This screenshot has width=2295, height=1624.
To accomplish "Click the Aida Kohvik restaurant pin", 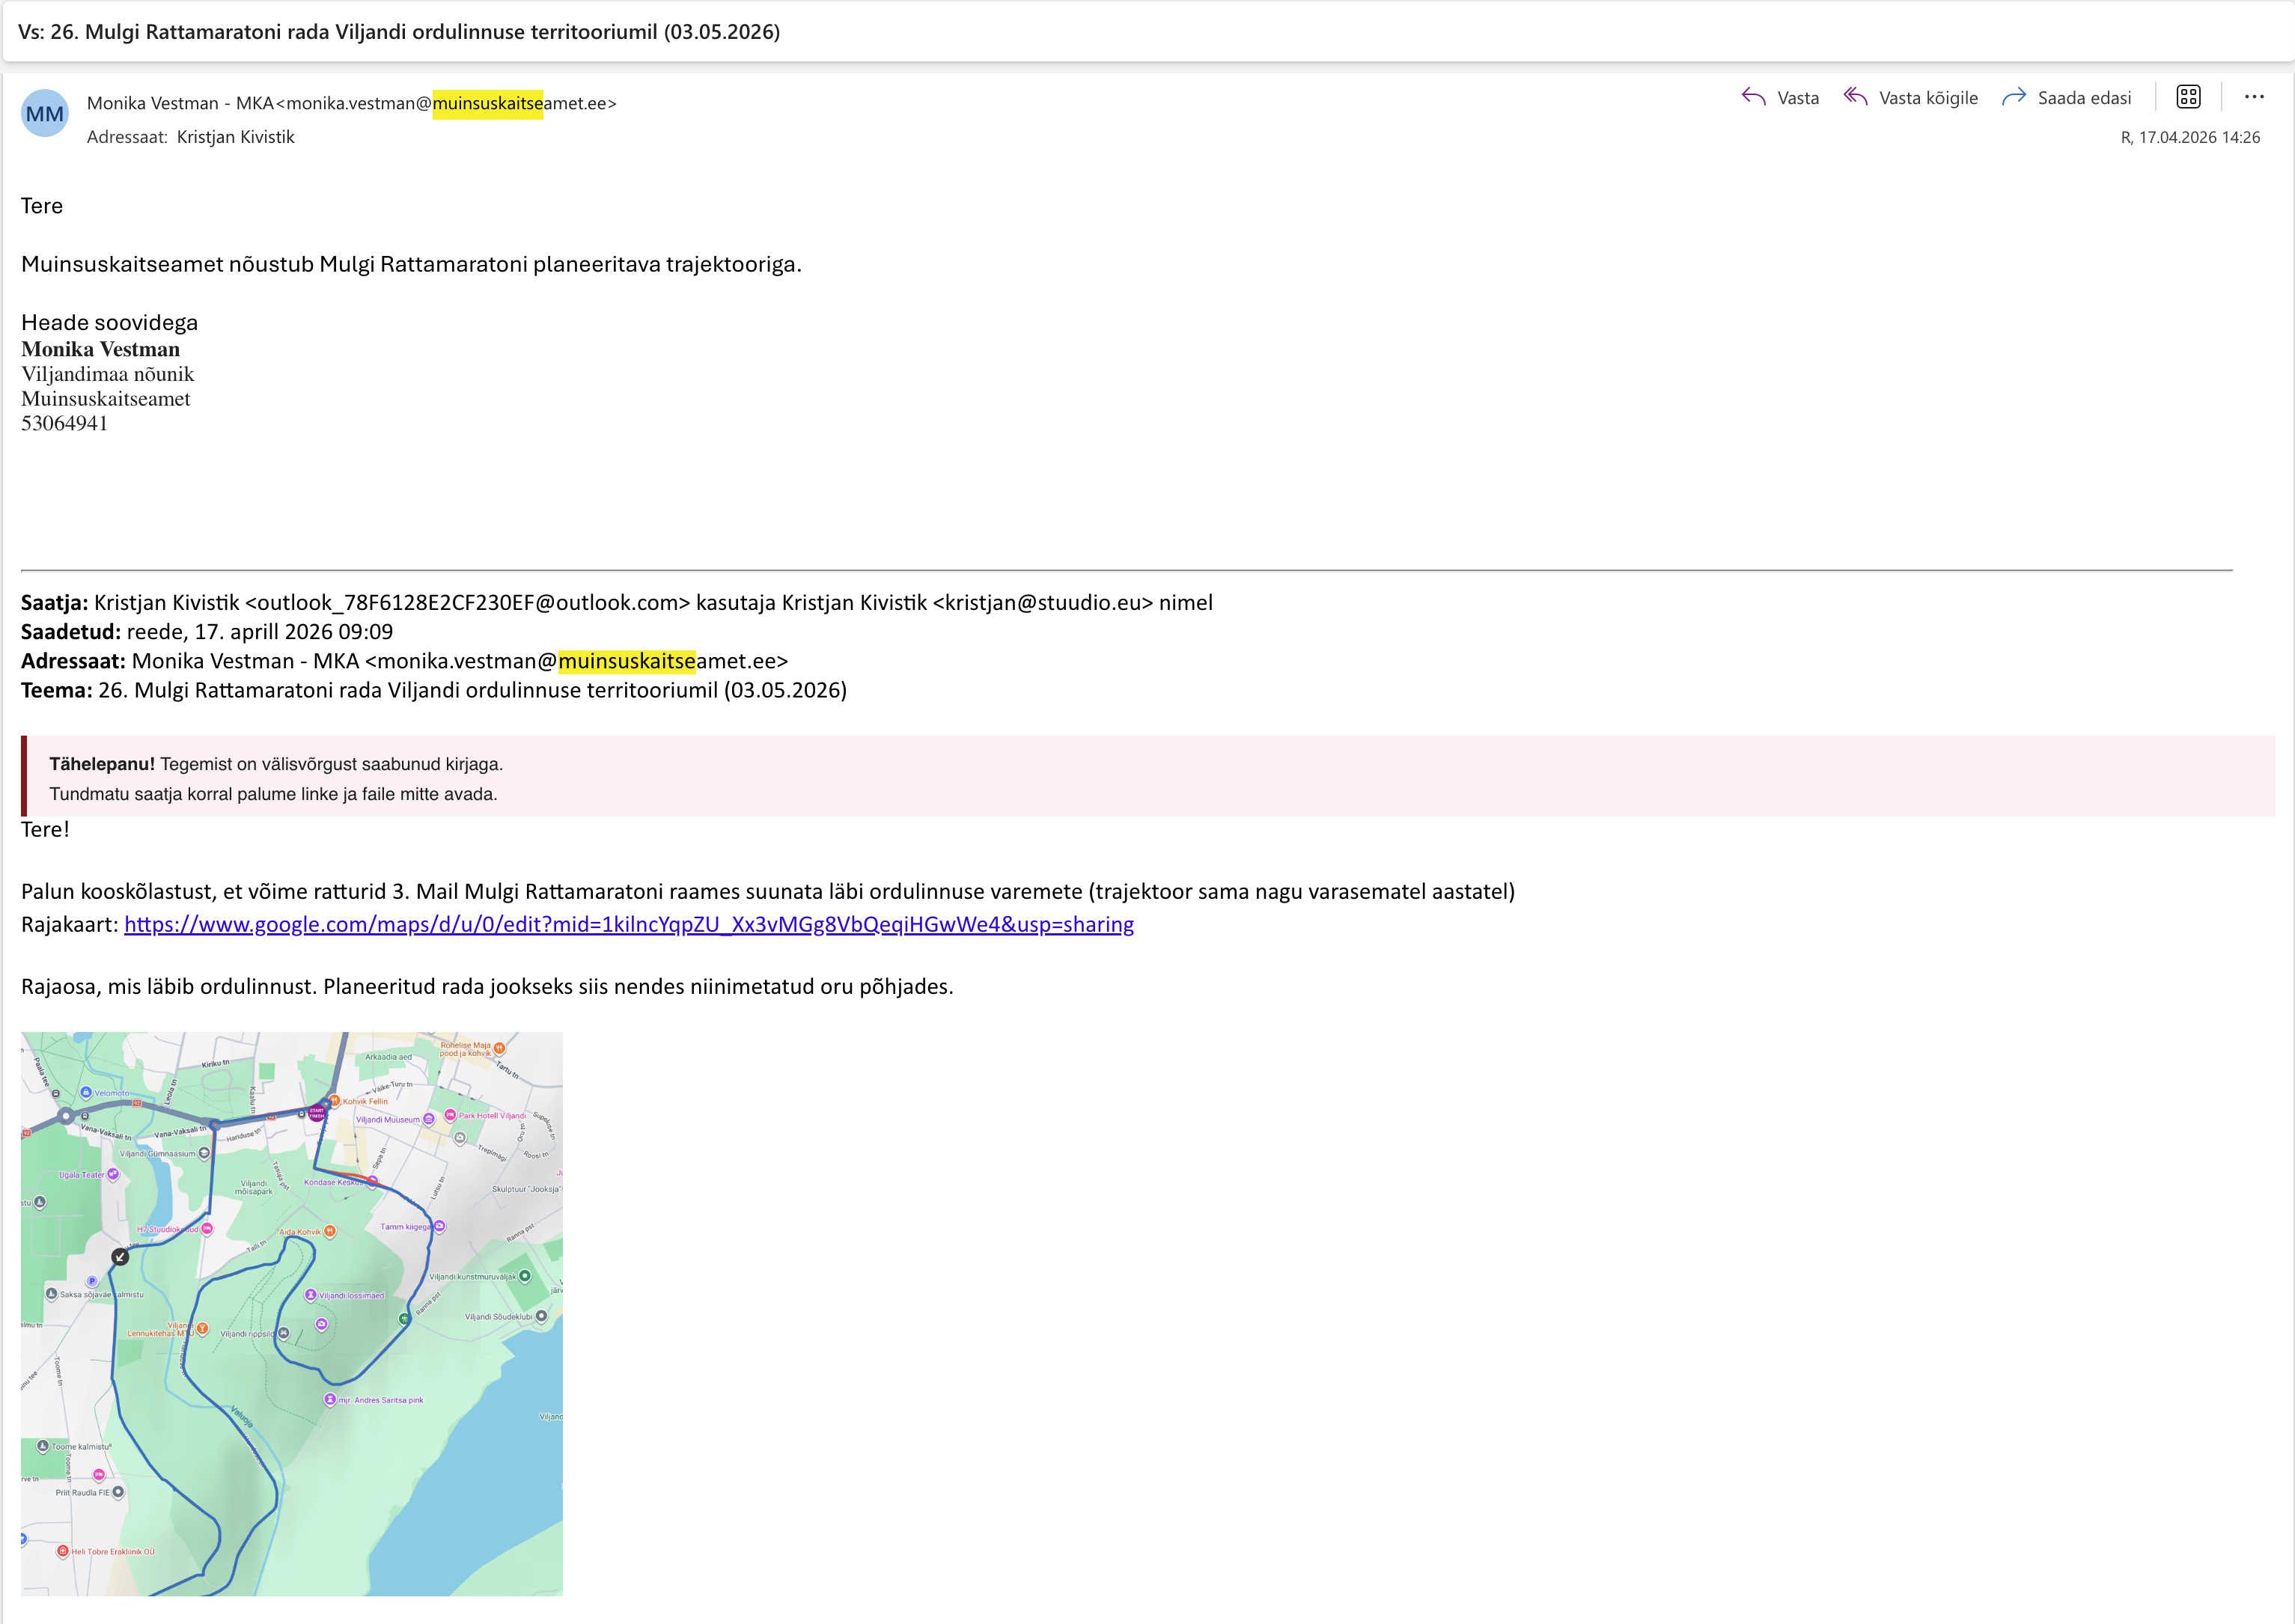I will point(330,1232).
